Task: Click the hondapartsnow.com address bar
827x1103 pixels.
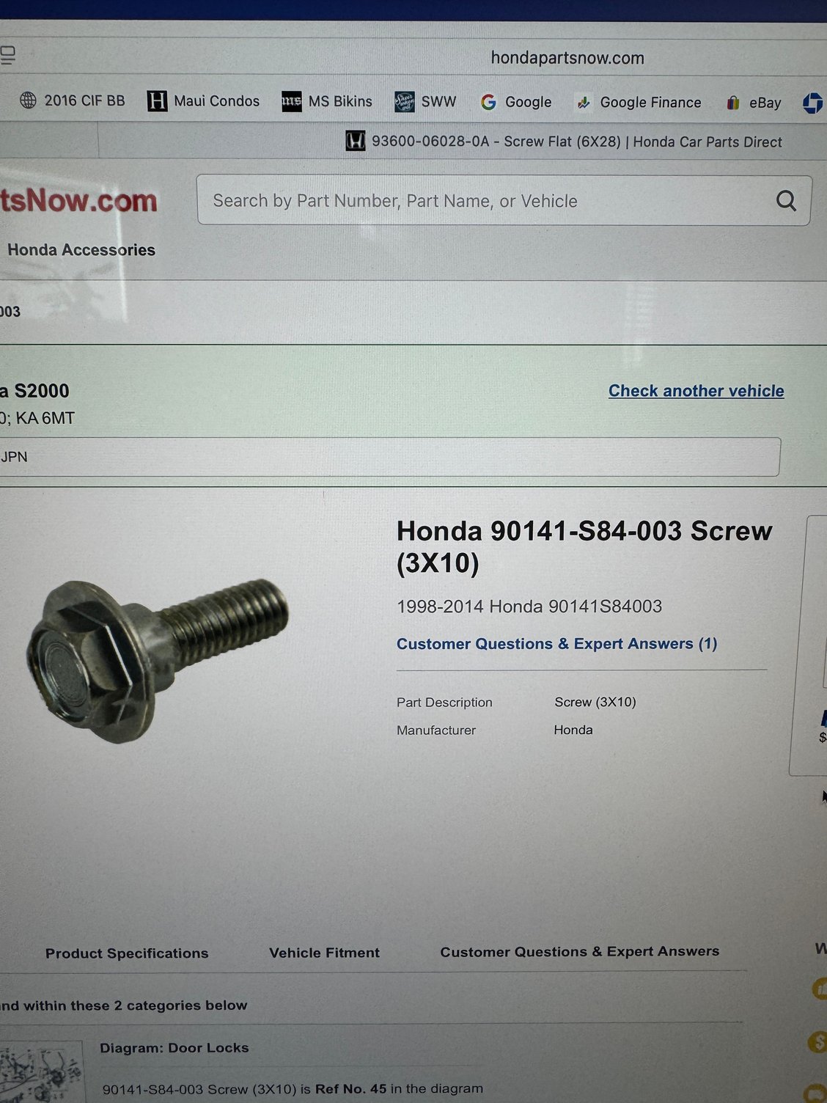Action: [567, 58]
